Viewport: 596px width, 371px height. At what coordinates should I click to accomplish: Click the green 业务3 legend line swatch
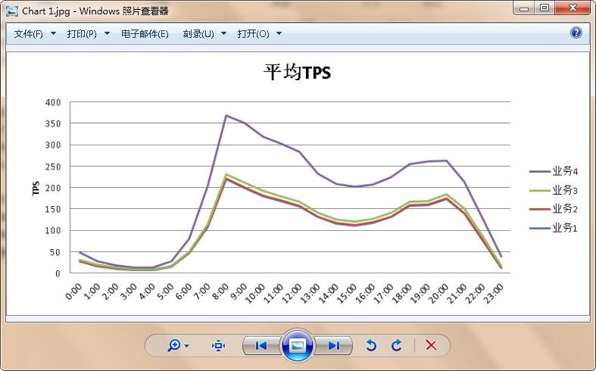[x=539, y=191]
